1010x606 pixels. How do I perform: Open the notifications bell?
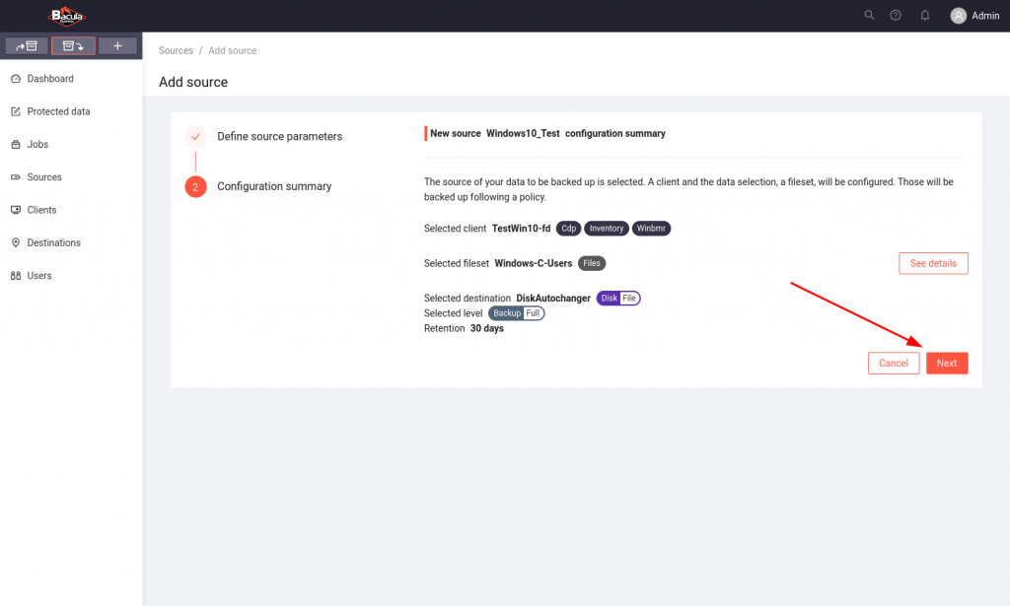click(x=924, y=16)
